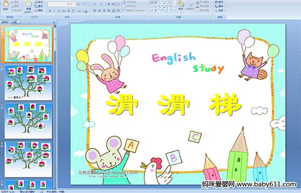The width and height of the screenshot is (301, 193).
Task: Toggle Align Text Right
Action: (104, 11)
